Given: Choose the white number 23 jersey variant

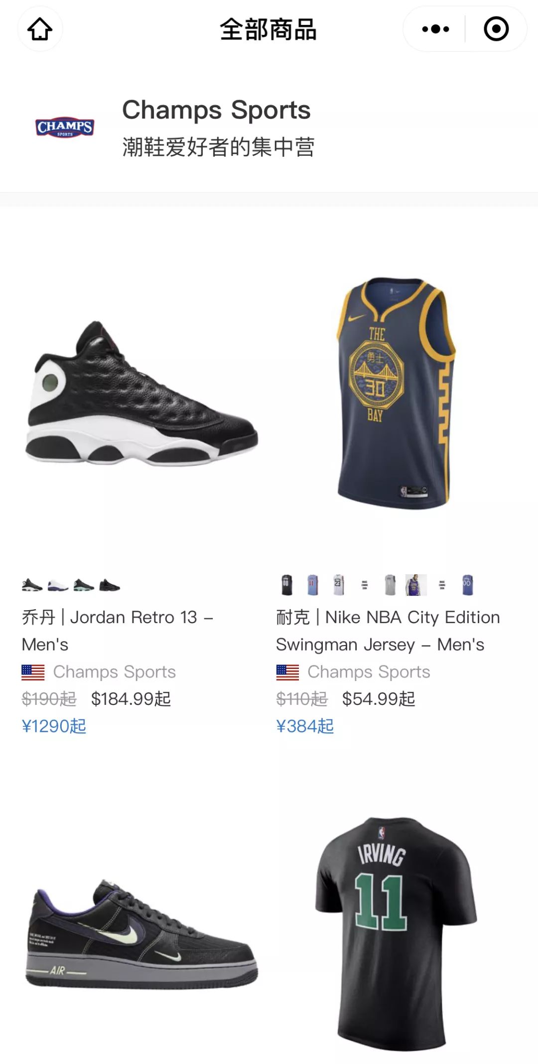Looking at the screenshot, I should 338,585.
